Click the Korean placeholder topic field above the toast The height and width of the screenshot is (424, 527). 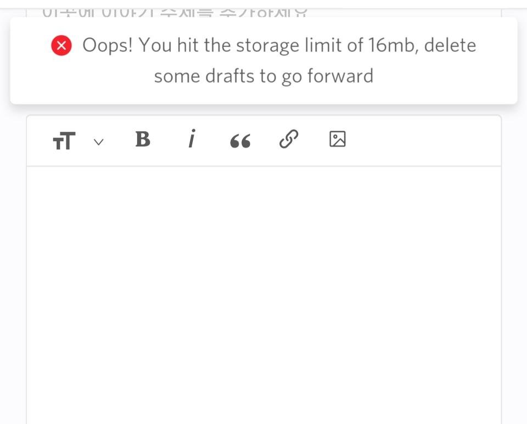(175, 11)
